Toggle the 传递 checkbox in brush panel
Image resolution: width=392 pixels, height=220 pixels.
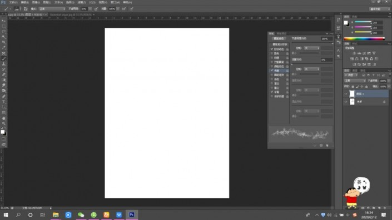272,71
